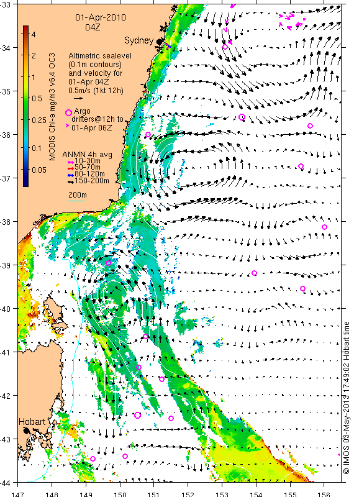Click the "01-Apr 06Z" legend text
The width and height of the screenshot is (354, 497).
tap(91, 128)
